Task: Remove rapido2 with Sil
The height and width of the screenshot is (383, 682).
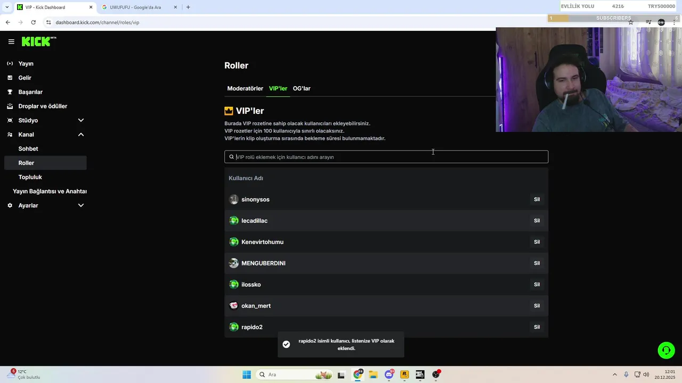Action: [x=537, y=327]
